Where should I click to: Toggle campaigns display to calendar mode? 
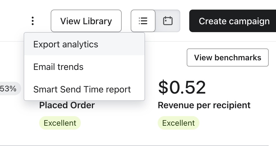tap(168, 21)
